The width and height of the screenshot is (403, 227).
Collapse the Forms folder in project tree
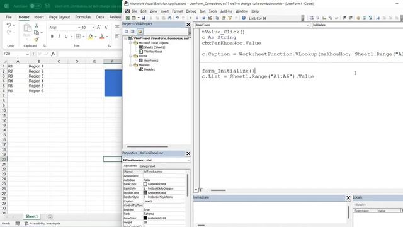(131, 56)
